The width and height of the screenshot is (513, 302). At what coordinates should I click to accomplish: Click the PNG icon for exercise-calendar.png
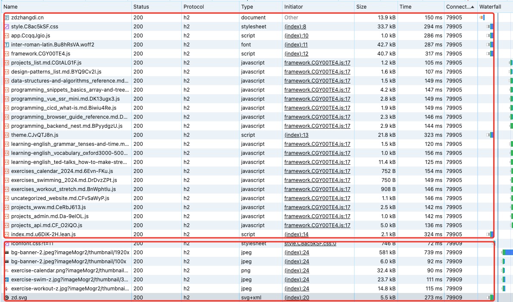click(x=7, y=271)
